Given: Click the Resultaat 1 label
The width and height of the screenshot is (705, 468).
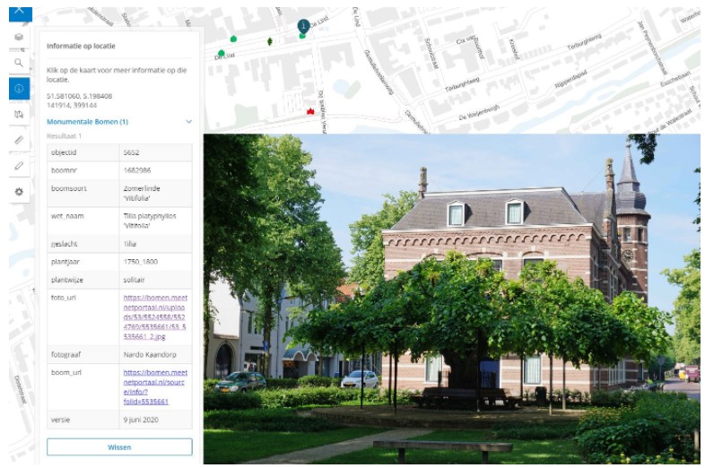Looking at the screenshot, I should pyautogui.click(x=64, y=135).
